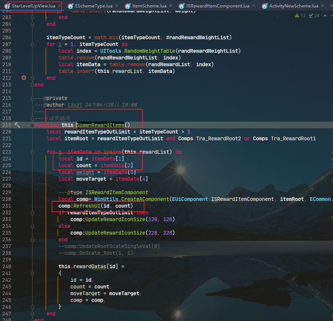The height and width of the screenshot is (321, 333).
Task: Click the Lua file icon on ISRewardItemComponent.lua tab
Action: tap(181, 6)
